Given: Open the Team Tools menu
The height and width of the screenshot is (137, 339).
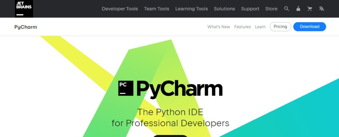Looking at the screenshot, I should pyautogui.click(x=157, y=9).
